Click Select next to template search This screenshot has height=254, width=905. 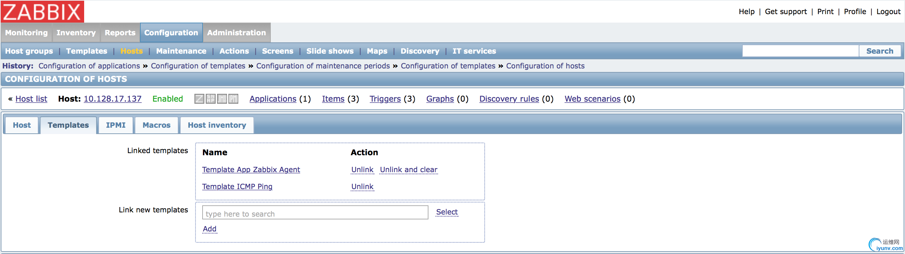tap(447, 212)
